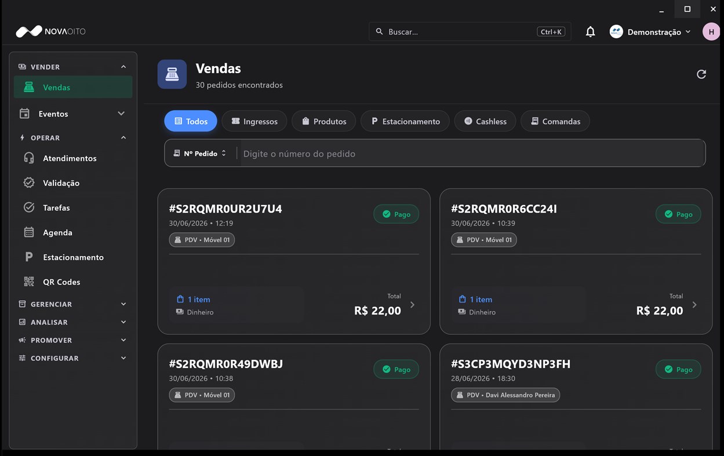724x456 pixels.
Task: Expand the Eventos submenu
Action: (121, 114)
